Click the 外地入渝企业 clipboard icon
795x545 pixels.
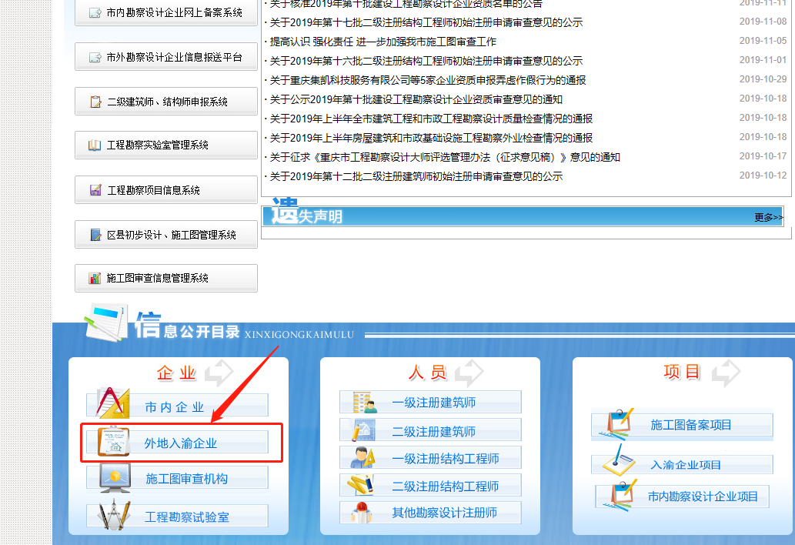pos(113,442)
